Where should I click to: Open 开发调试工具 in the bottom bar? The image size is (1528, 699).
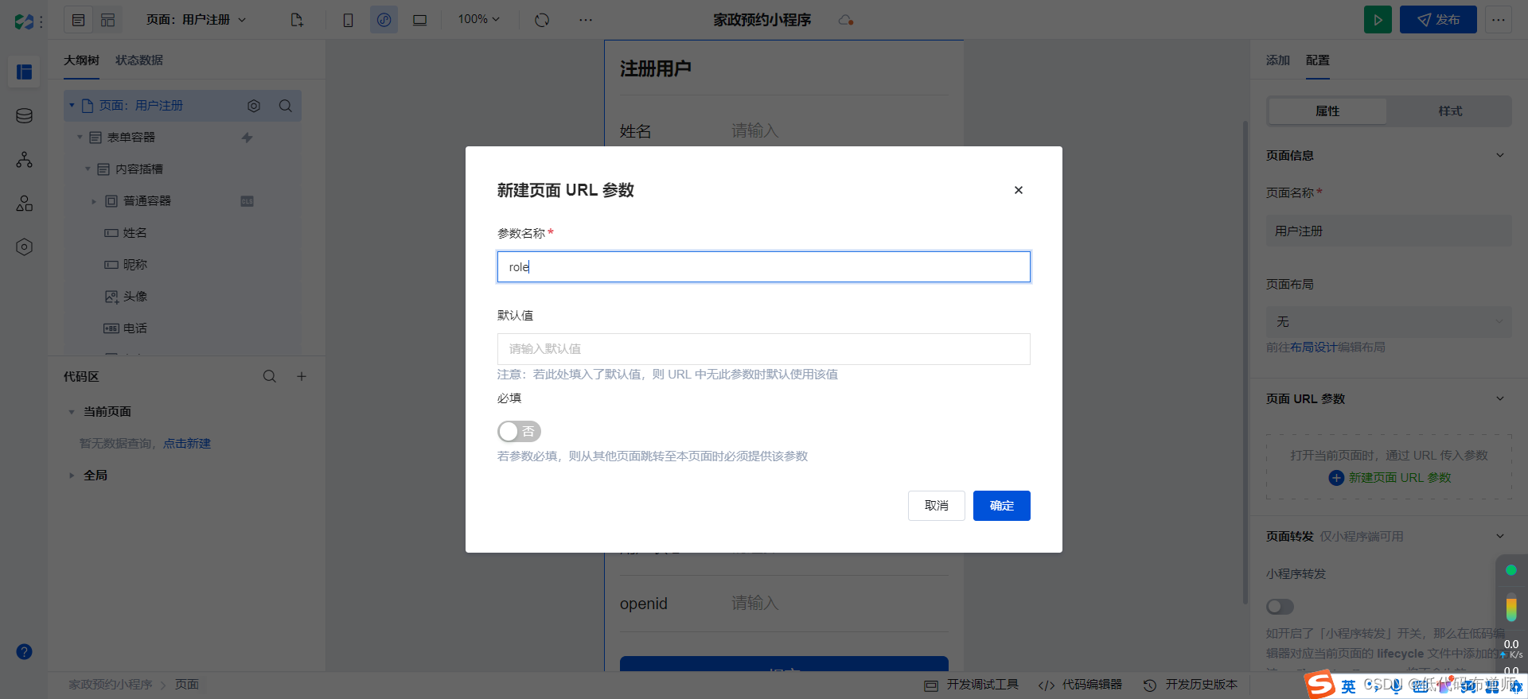pyautogui.click(x=972, y=685)
